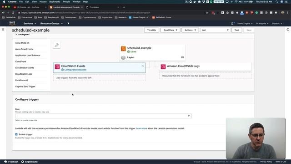Click the Layers stack icon

click(123, 58)
